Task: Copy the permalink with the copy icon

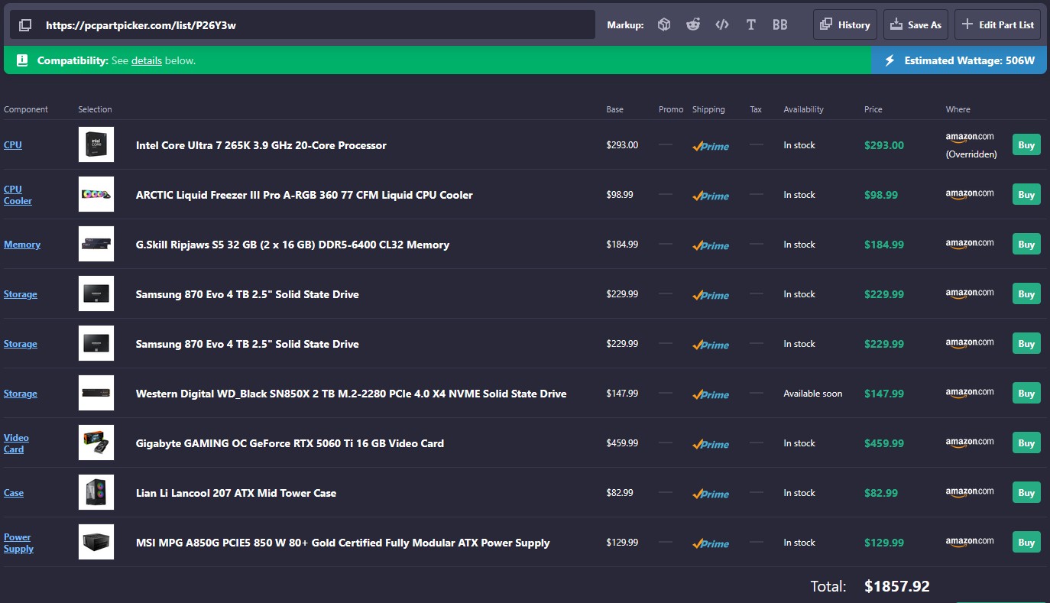Action: pyautogui.click(x=25, y=25)
